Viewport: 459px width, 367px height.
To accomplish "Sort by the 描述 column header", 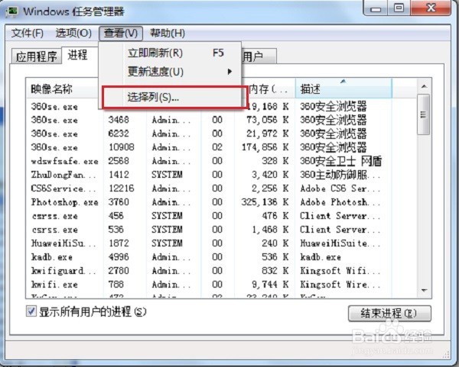I will coord(343,89).
